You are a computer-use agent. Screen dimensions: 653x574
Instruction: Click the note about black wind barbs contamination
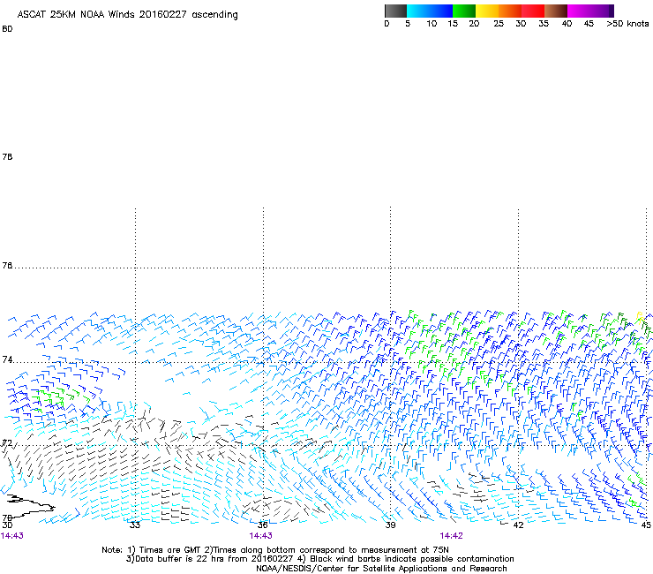(x=406, y=559)
